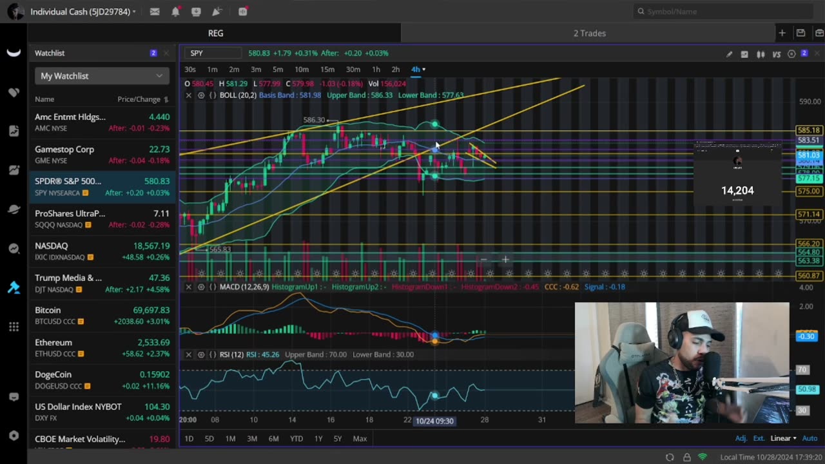Viewport: 825px width, 464px height.
Task: Switch to the REG layout tab
Action: coord(215,33)
